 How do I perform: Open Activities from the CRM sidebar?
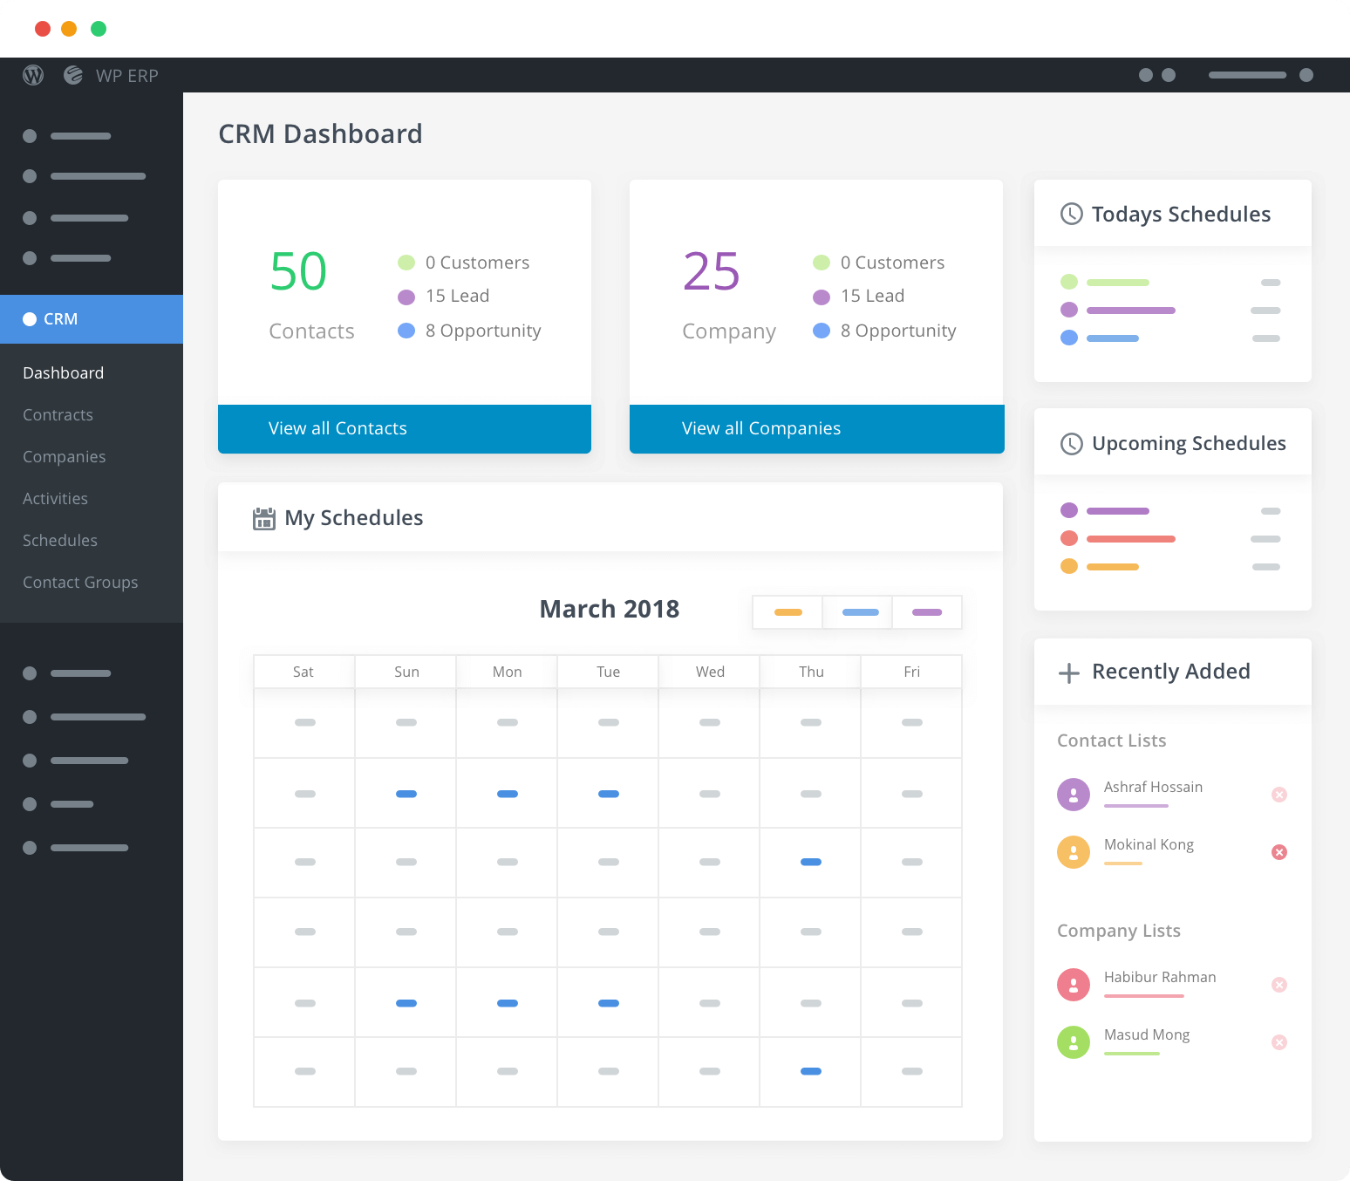pos(55,498)
